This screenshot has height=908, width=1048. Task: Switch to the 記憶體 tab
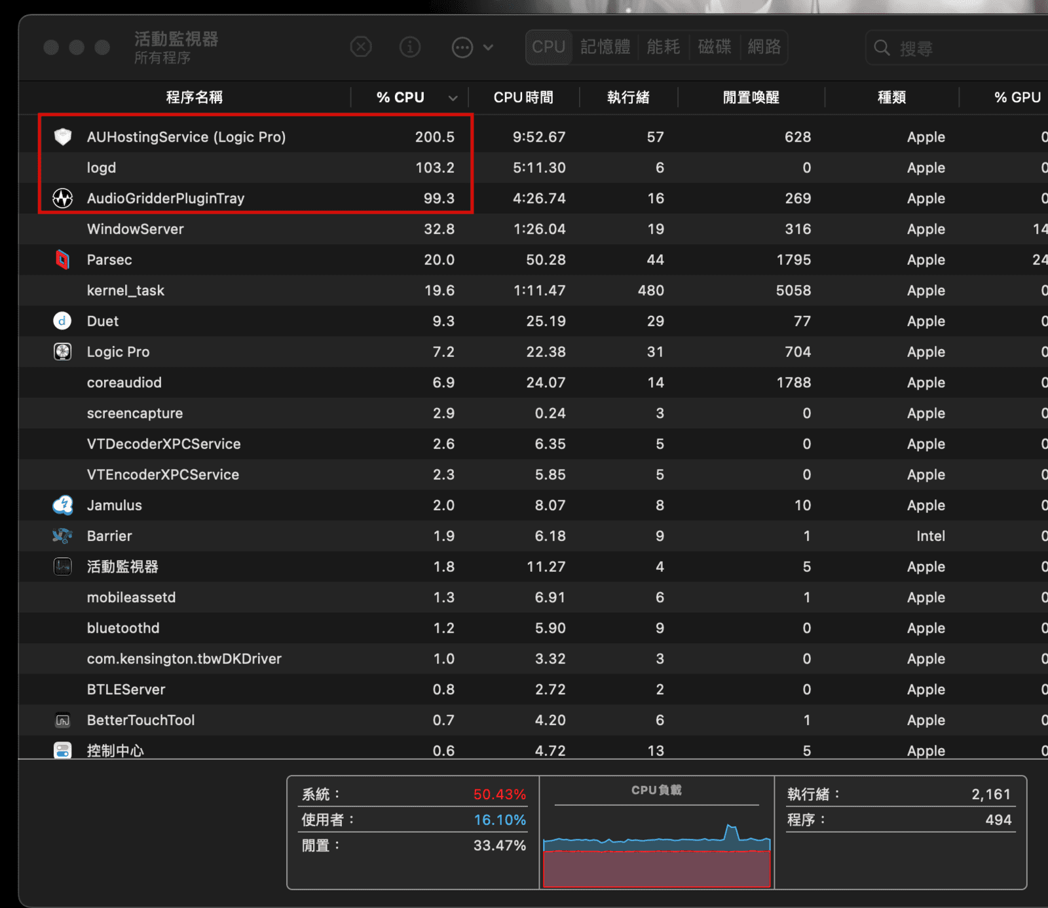pyautogui.click(x=605, y=47)
